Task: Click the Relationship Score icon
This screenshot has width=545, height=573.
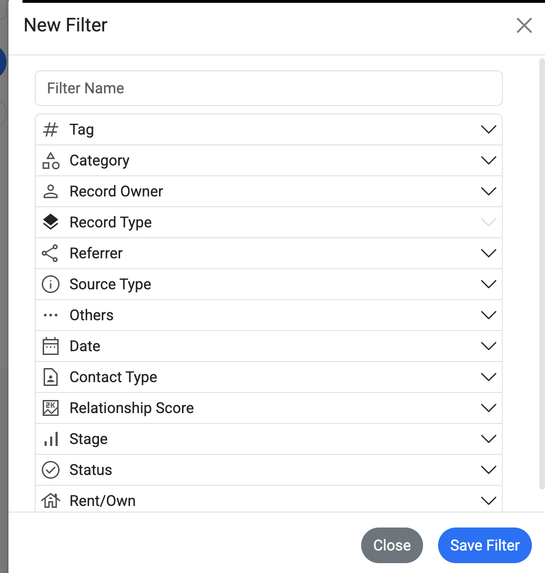Action: 51,408
